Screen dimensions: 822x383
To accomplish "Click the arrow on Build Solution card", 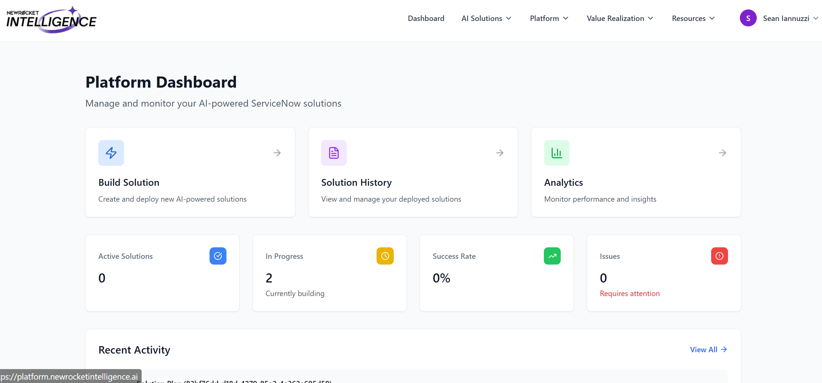I will tap(277, 153).
